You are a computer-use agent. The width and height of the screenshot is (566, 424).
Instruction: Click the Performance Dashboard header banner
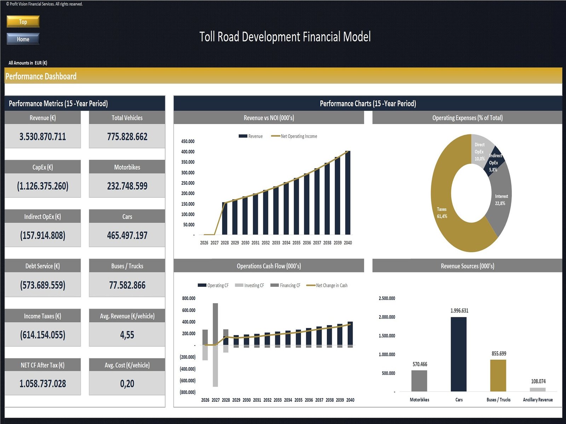point(283,76)
